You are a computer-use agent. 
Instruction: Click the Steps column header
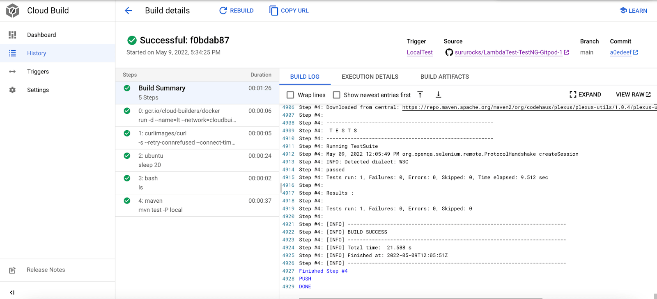pos(130,75)
